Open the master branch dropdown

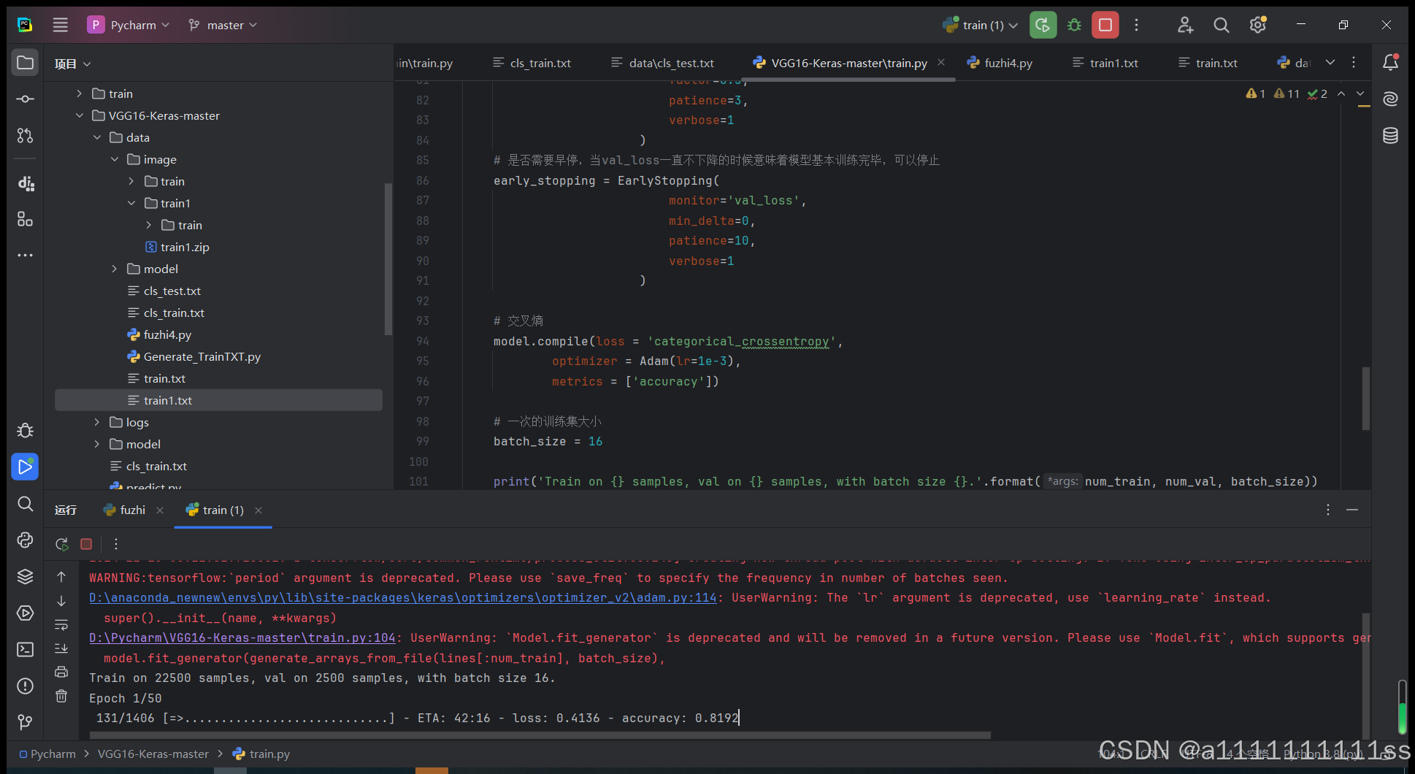pyautogui.click(x=223, y=25)
